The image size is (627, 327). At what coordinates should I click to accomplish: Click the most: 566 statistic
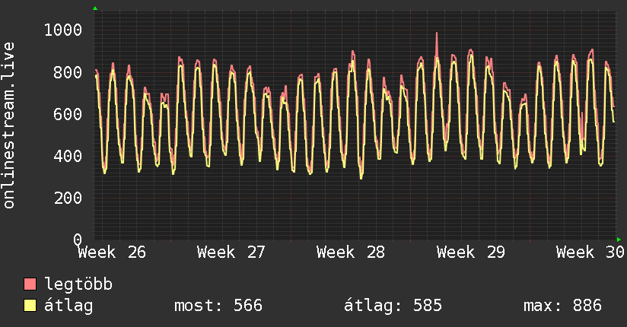[218, 306]
